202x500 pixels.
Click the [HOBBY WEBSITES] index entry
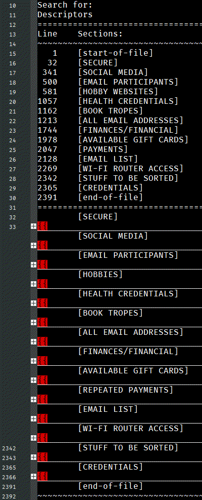[x=118, y=92]
